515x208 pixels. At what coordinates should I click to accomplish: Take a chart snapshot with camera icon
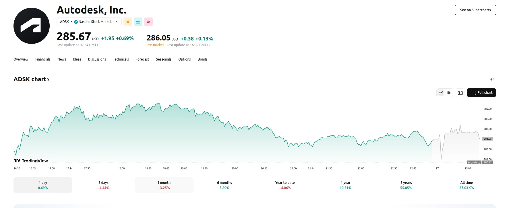click(460, 93)
